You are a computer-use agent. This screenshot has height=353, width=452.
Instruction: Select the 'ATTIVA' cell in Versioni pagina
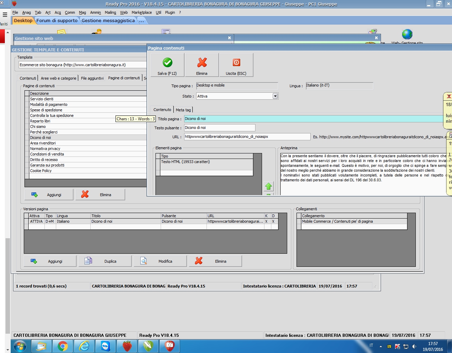click(x=36, y=221)
